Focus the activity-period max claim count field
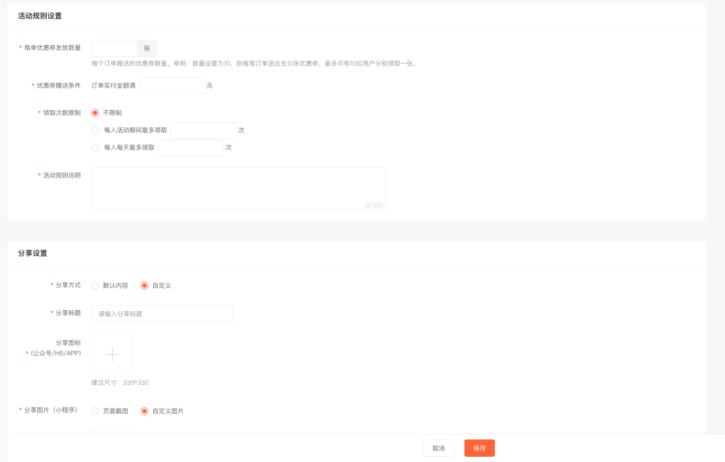The width and height of the screenshot is (725, 462). pos(203,131)
